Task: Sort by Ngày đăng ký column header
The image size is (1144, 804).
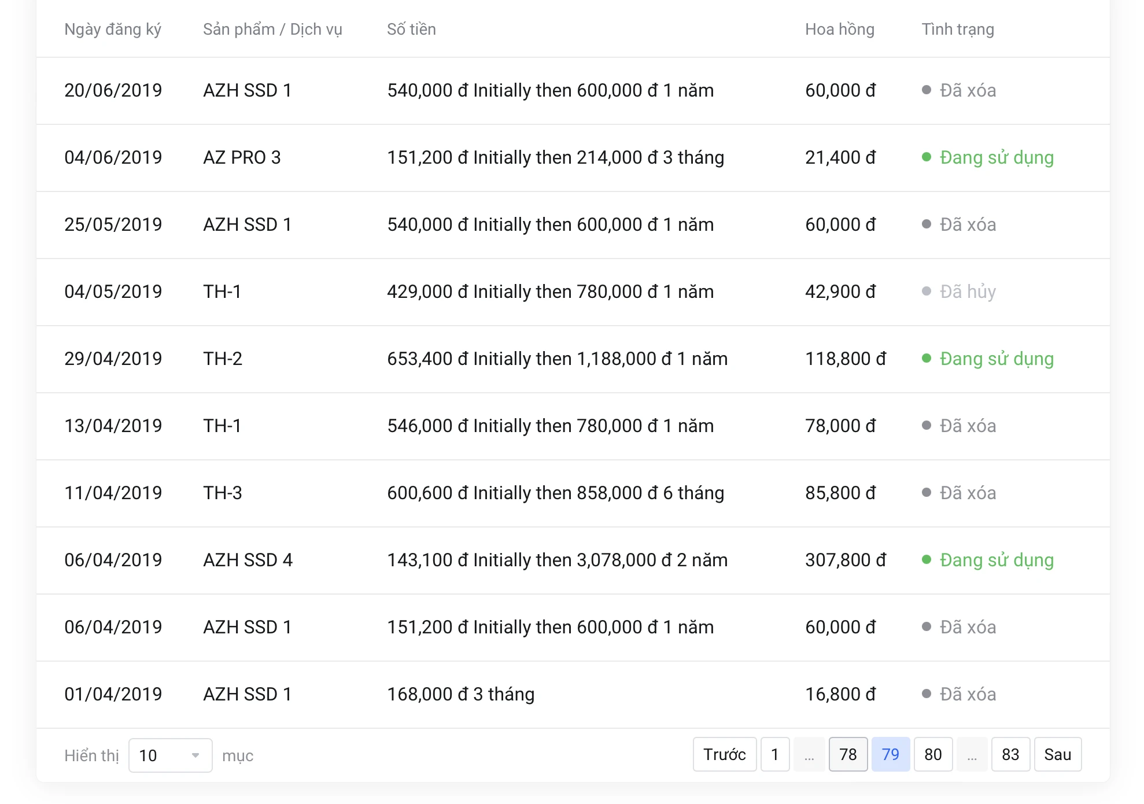Action: click(113, 29)
